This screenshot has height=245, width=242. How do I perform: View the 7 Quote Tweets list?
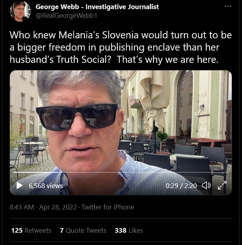point(83,230)
